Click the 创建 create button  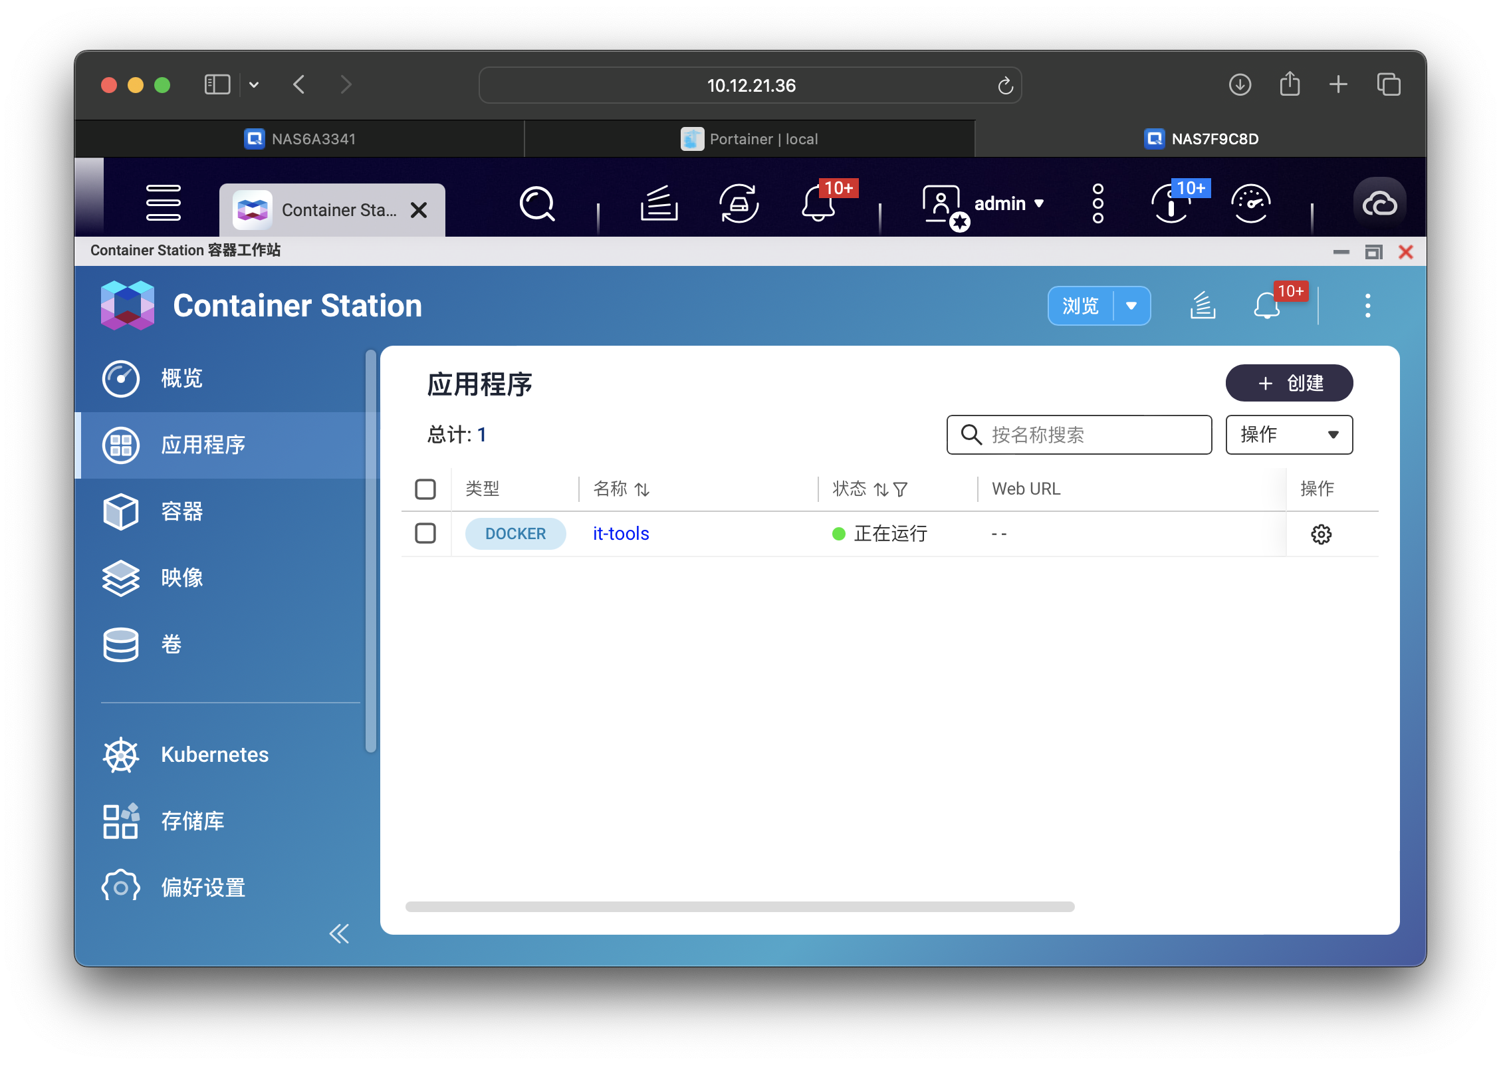[x=1289, y=383]
